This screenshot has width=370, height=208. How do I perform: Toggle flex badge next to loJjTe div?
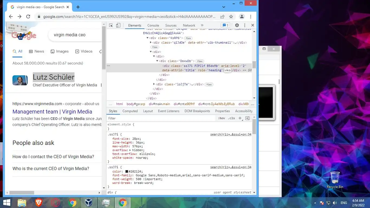coord(209,84)
